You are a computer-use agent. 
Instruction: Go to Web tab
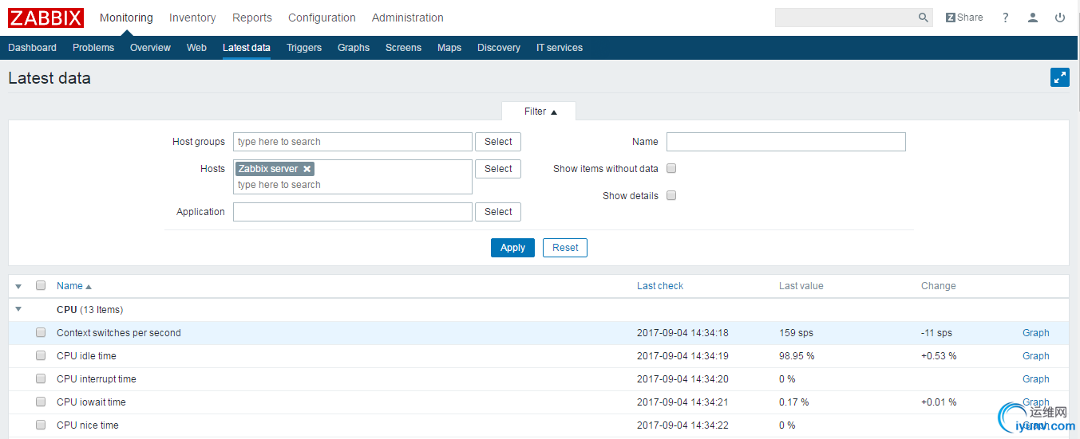tap(196, 48)
